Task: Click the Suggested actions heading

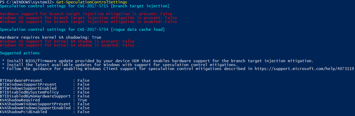Action: 20,53
